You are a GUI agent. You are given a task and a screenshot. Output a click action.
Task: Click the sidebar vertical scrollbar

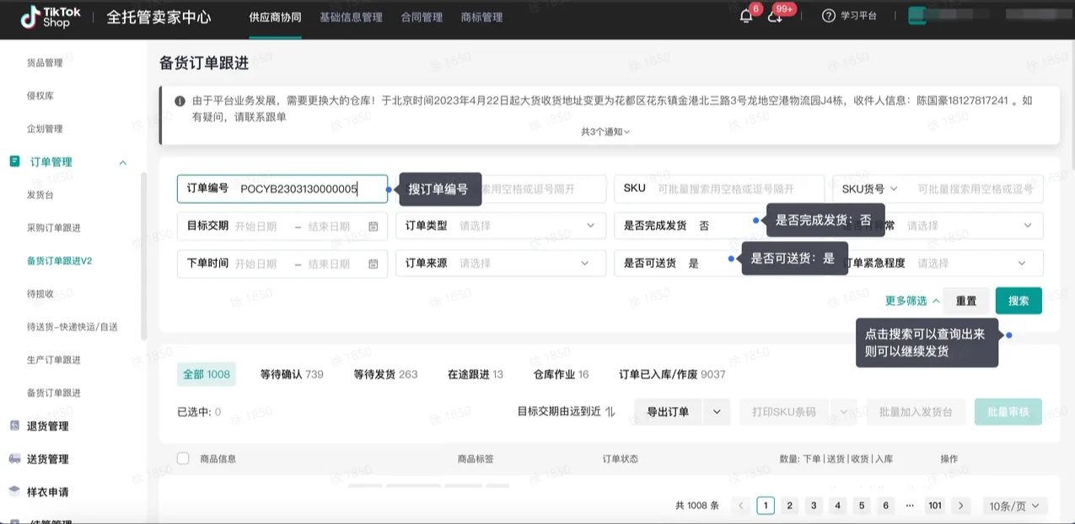143,256
